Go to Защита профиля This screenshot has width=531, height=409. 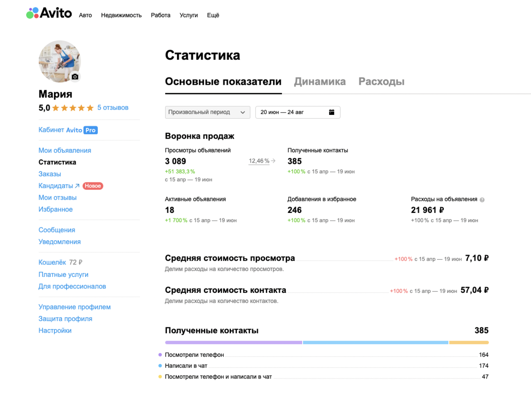coord(65,318)
